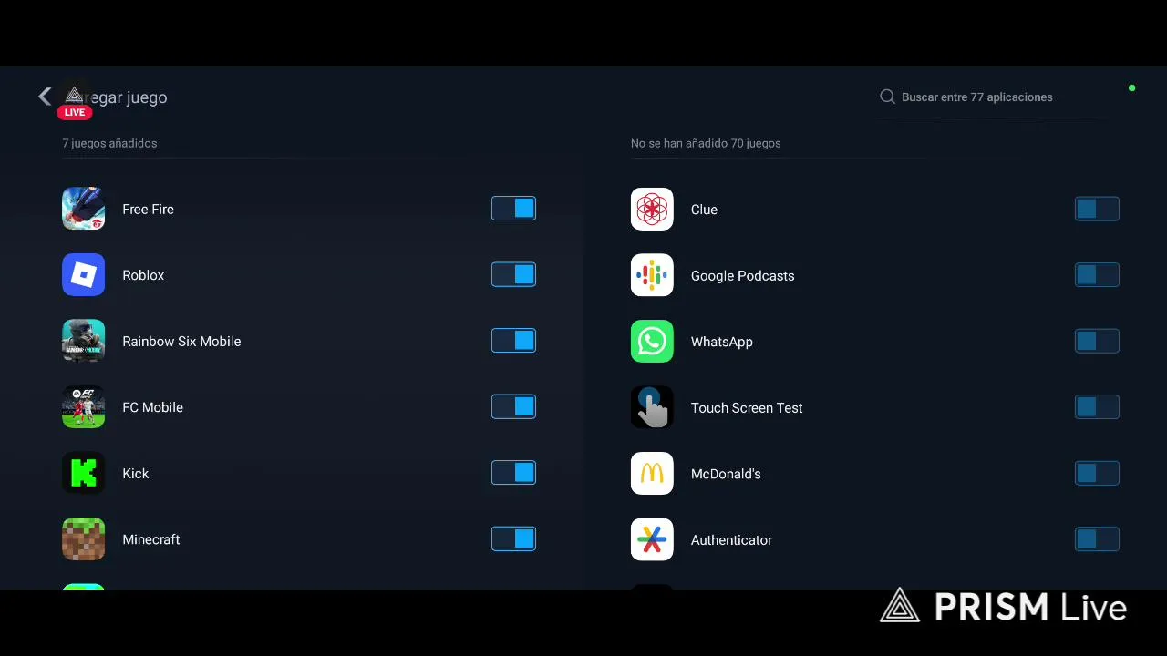Turn off the Kick toggle

coord(513,473)
